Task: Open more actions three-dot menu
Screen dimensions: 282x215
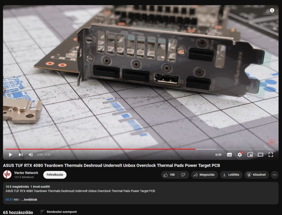Action: point(275,175)
